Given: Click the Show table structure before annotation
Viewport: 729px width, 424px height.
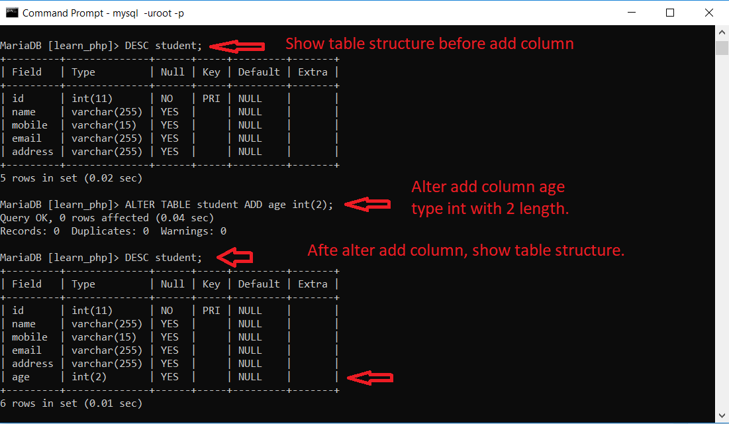Looking at the screenshot, I should coord(429,43).
